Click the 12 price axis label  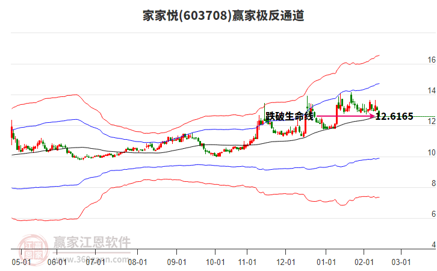432,121
